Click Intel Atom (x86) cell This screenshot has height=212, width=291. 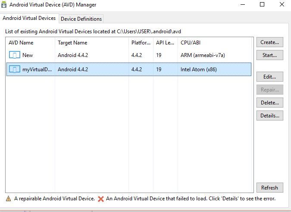pyautogui.click(x=199, y=70)
